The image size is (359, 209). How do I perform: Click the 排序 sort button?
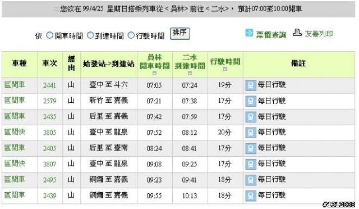pos(179,34)
